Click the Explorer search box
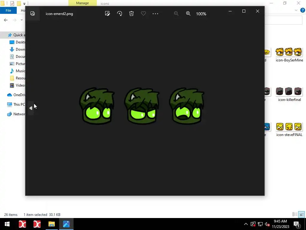This screenshot has width=306, height=230. click(x=283, y=20)
